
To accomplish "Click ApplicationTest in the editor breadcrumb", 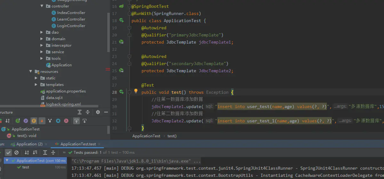I will point(146,136).
